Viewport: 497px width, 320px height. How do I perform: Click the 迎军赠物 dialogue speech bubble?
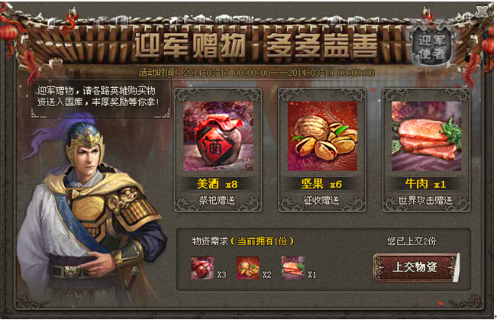(100, 99)
